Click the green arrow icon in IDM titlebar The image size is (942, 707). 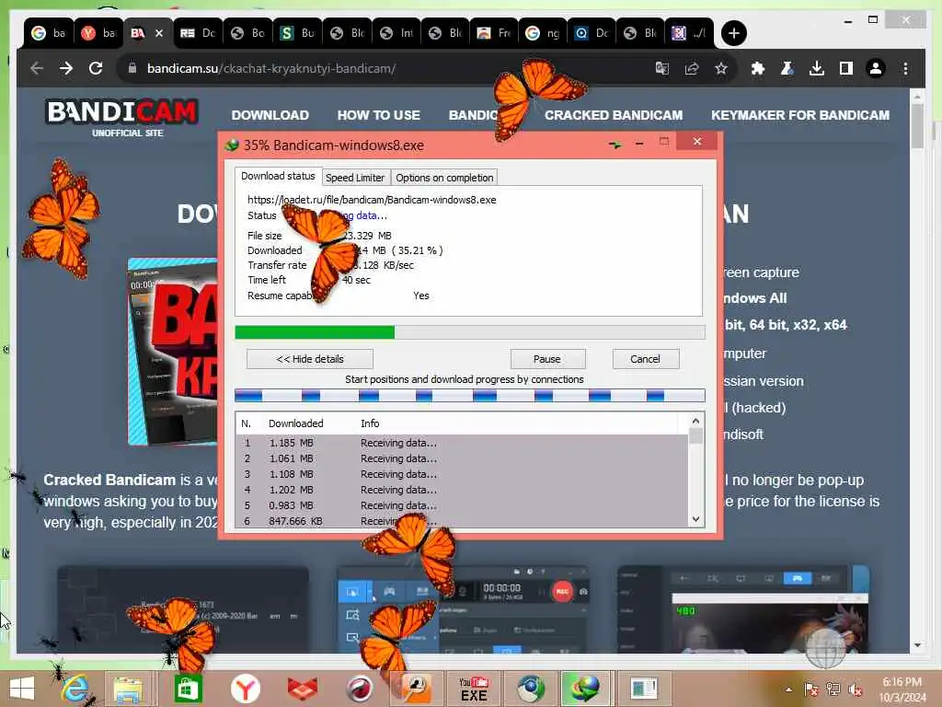(x=615, y=145)
